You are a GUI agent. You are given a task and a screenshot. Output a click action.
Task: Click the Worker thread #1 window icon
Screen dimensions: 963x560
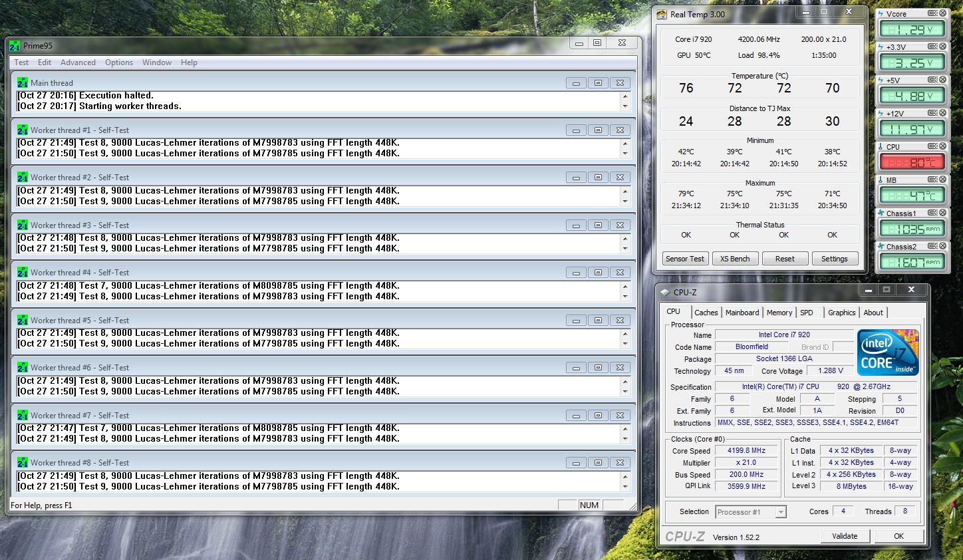(x=23, y=130)
